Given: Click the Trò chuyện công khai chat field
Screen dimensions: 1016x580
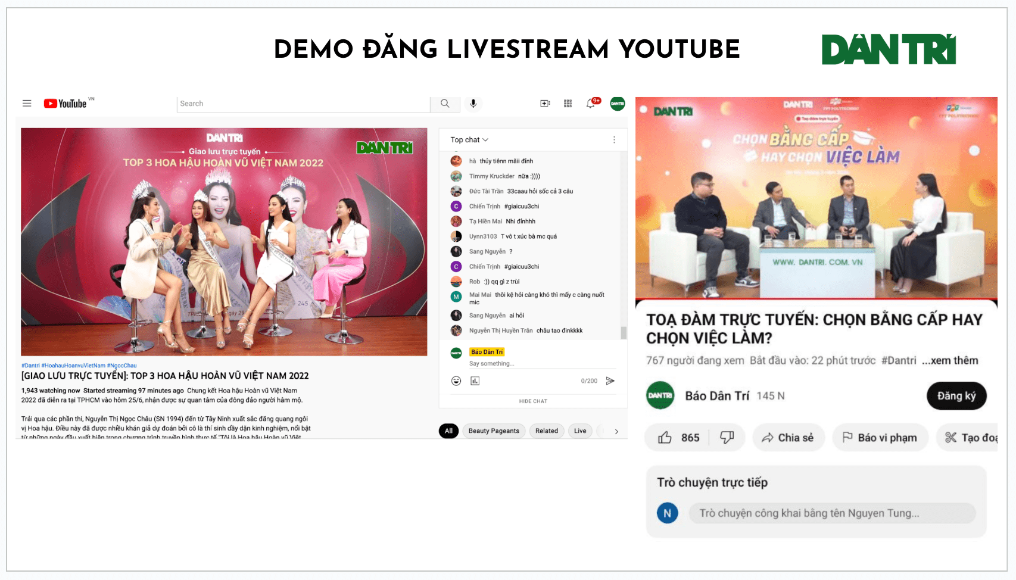Looking at the screenshot, I should coord(832,513).
